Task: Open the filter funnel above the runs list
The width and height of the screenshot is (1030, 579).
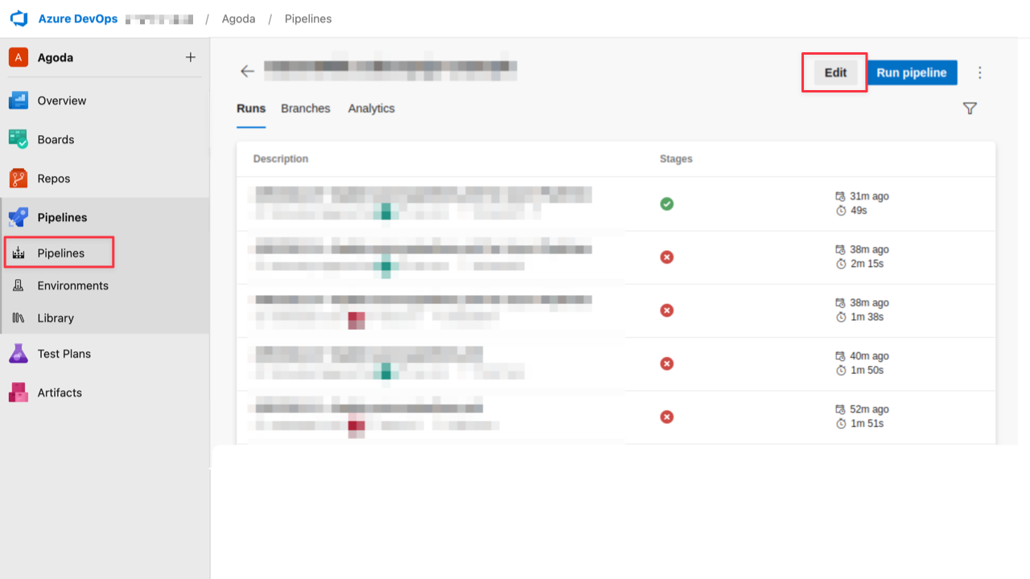Action: coord(970,108)
